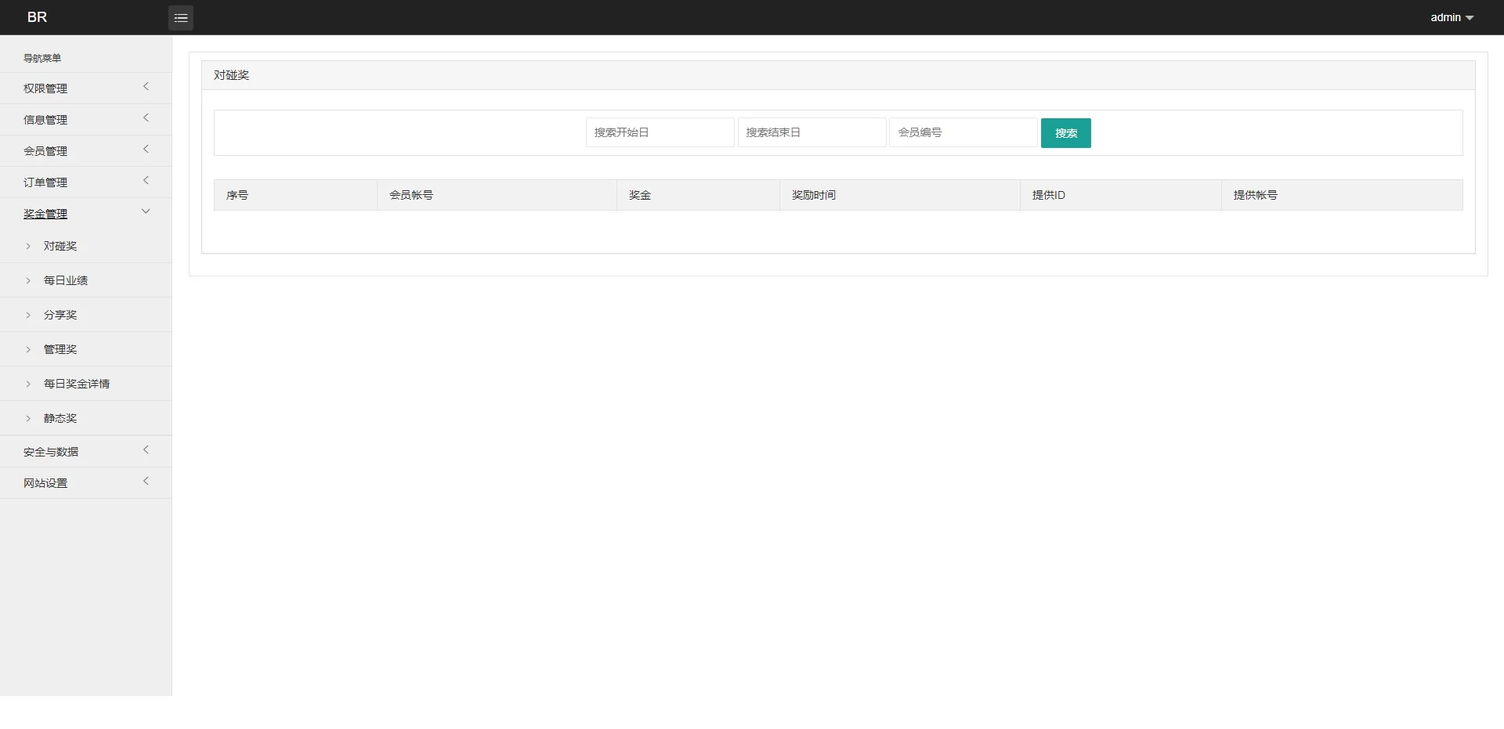Click the hamburger menu icon

coord(180,17)
